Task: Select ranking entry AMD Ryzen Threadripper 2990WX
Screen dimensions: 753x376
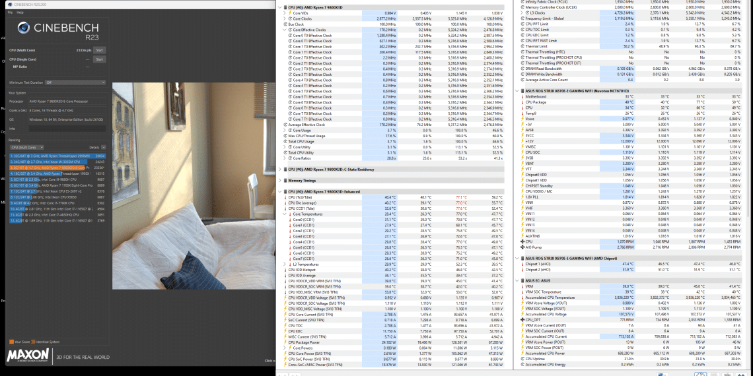Action: tap(57, 156)
